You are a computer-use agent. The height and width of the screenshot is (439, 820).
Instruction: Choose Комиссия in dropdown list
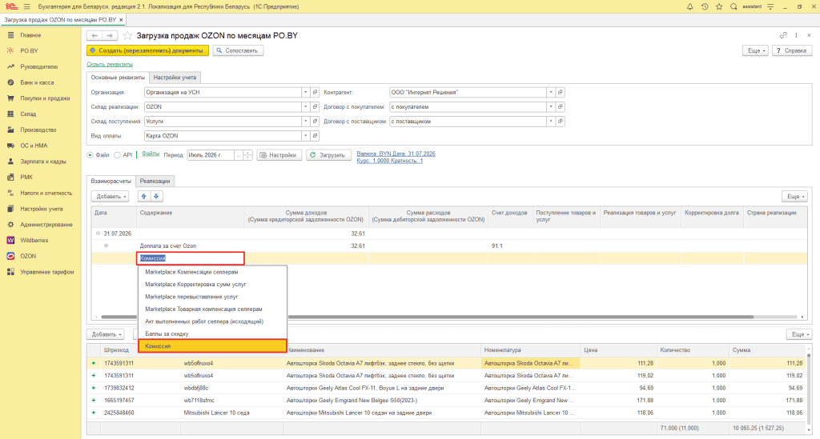[x=212, y=346]
